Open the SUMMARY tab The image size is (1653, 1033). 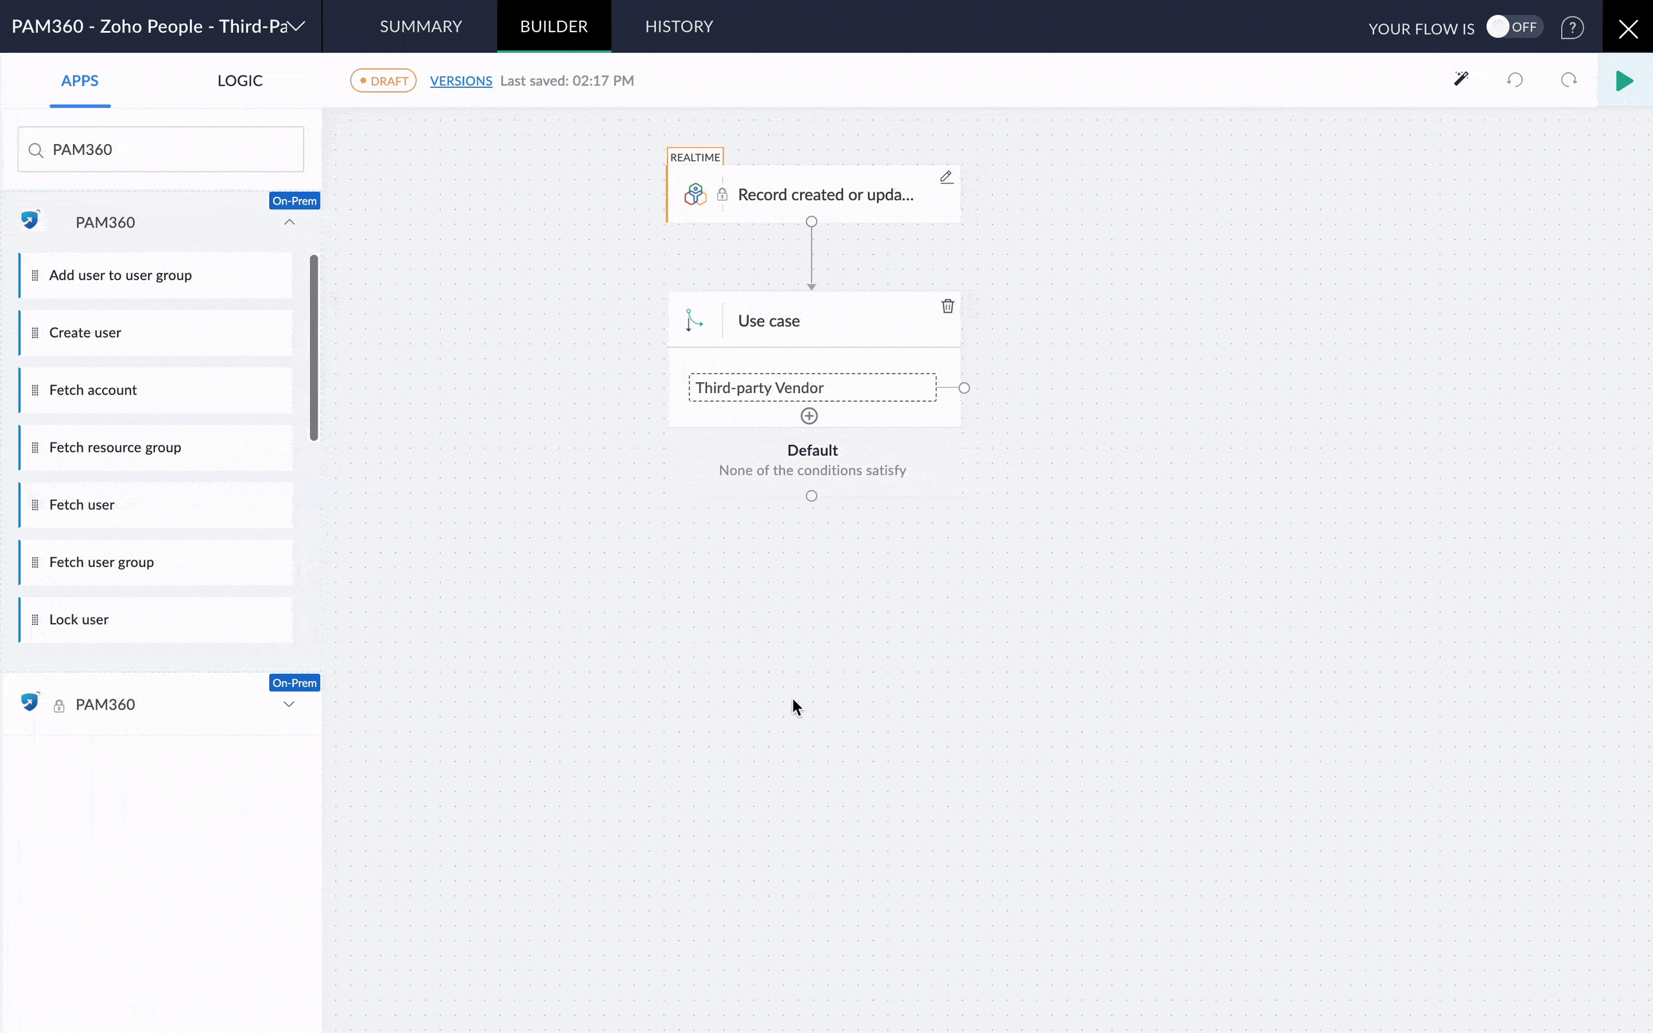(x=421, y=26)
